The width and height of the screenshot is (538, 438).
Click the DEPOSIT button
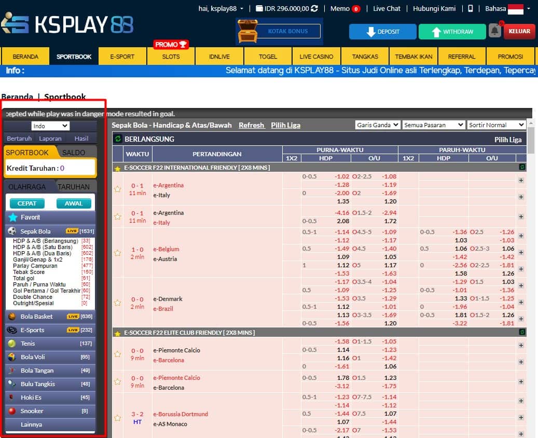pyautogui.click(x=382, y=32)
